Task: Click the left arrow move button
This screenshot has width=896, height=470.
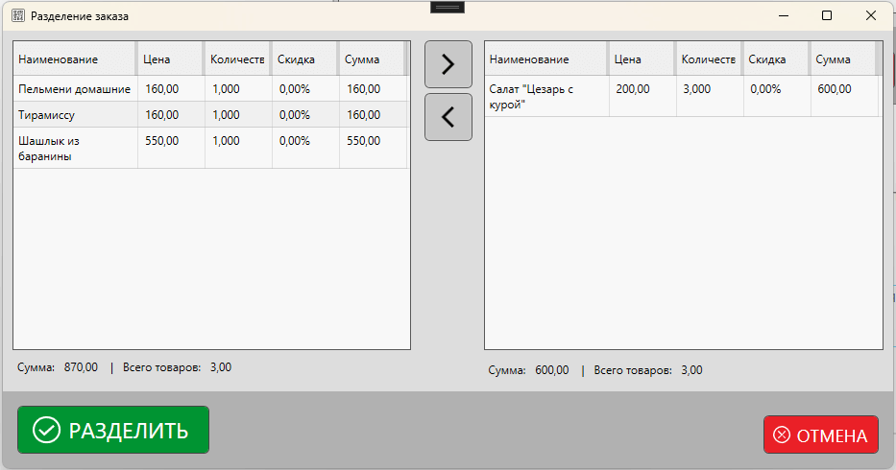Action: pos(448,117)
